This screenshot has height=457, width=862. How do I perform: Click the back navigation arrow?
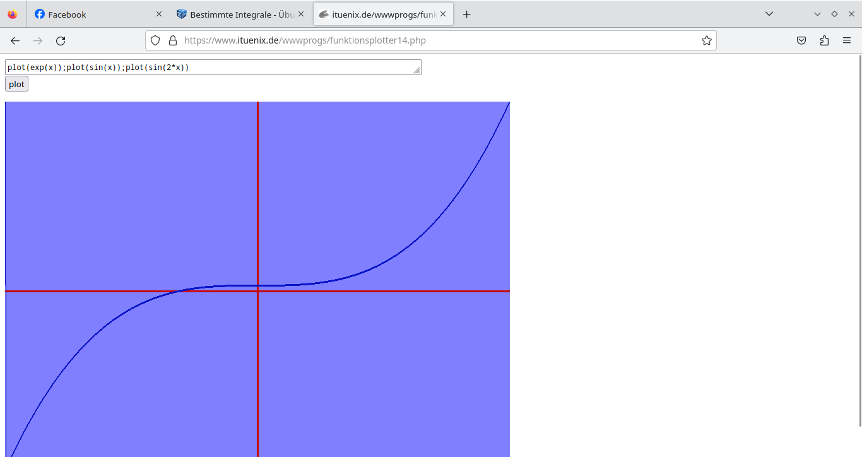point(15,40)
